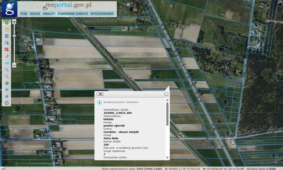Click the popup scrollbar up arrow
Image resolution: width=283 pixels, height=170 pixels.
click(167, 100)
